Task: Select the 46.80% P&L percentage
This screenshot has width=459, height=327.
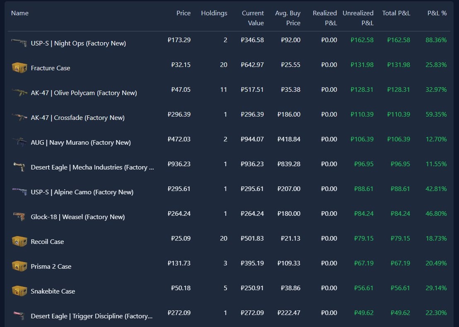Action: click(436, 214)
